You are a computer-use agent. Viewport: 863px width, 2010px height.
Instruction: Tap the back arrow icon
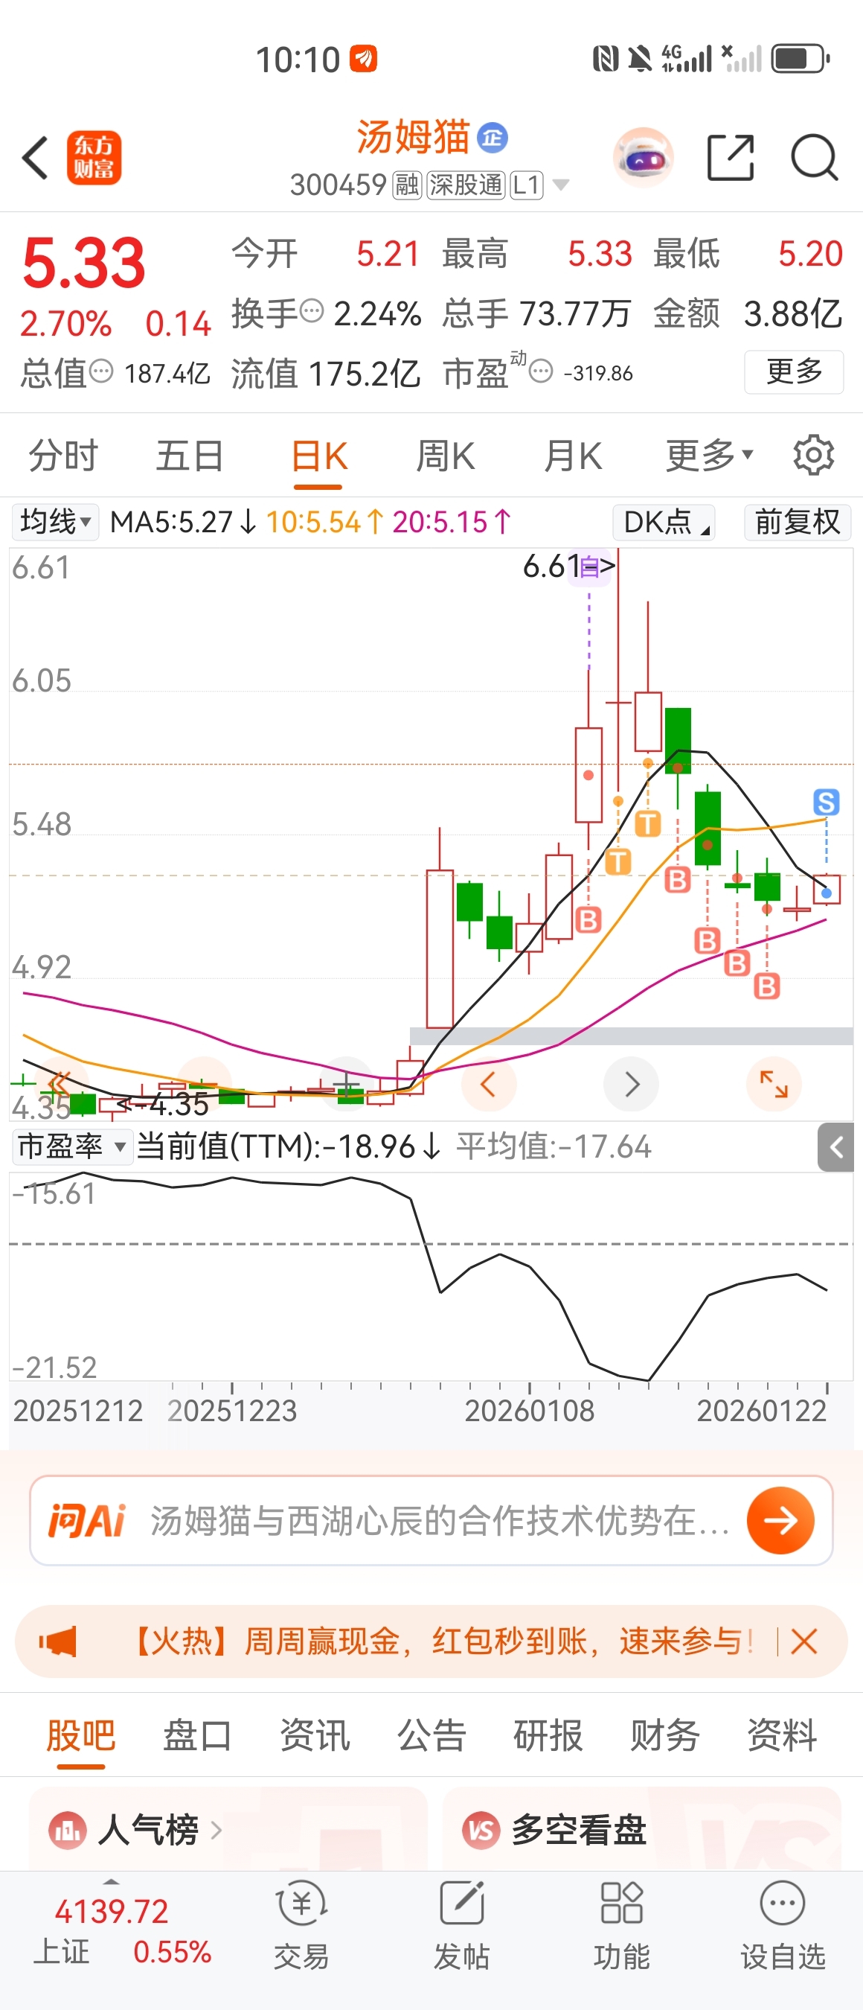pos(35,158)
